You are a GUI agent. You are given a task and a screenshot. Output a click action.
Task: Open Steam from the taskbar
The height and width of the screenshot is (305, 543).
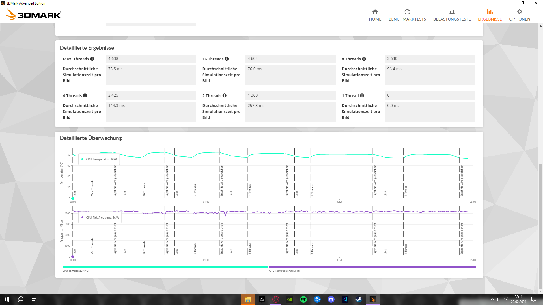359,299
